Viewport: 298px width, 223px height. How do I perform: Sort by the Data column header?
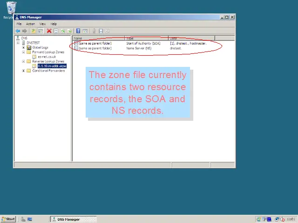192,38
